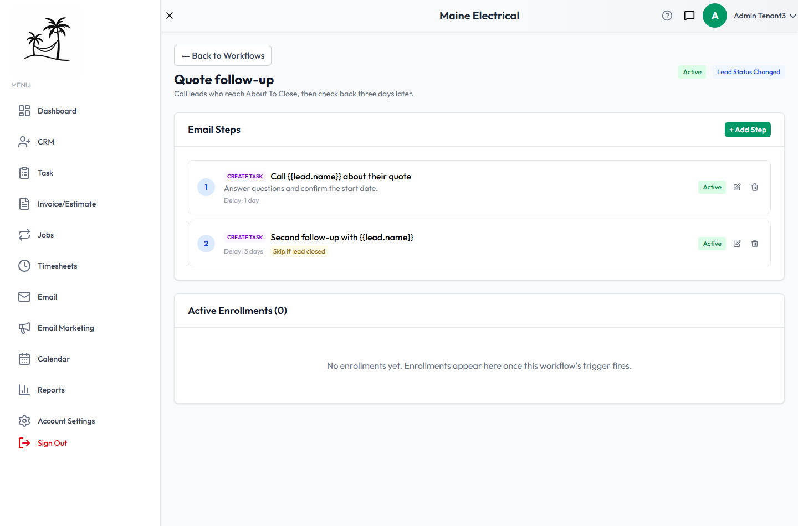Click the Task clipboard icon
The width and height of the screenshot is (798, 526).
pyautogui.click(x=24, y=173)
